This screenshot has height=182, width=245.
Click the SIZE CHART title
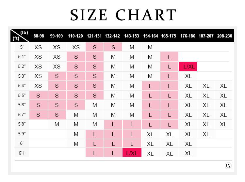coord(123,15)
